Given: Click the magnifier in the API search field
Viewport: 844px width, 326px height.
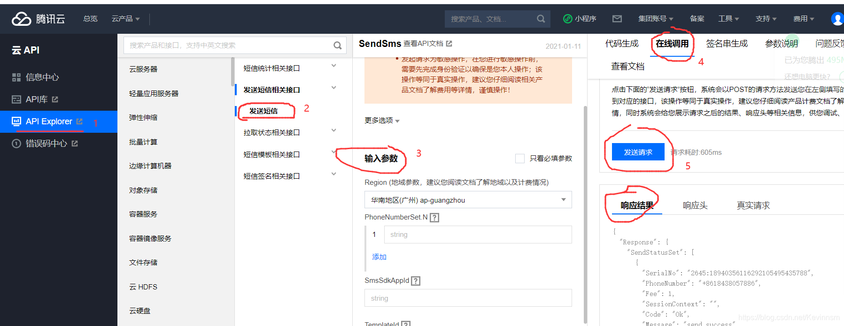Looking at the screenshot, I should (x=337, y=45).
